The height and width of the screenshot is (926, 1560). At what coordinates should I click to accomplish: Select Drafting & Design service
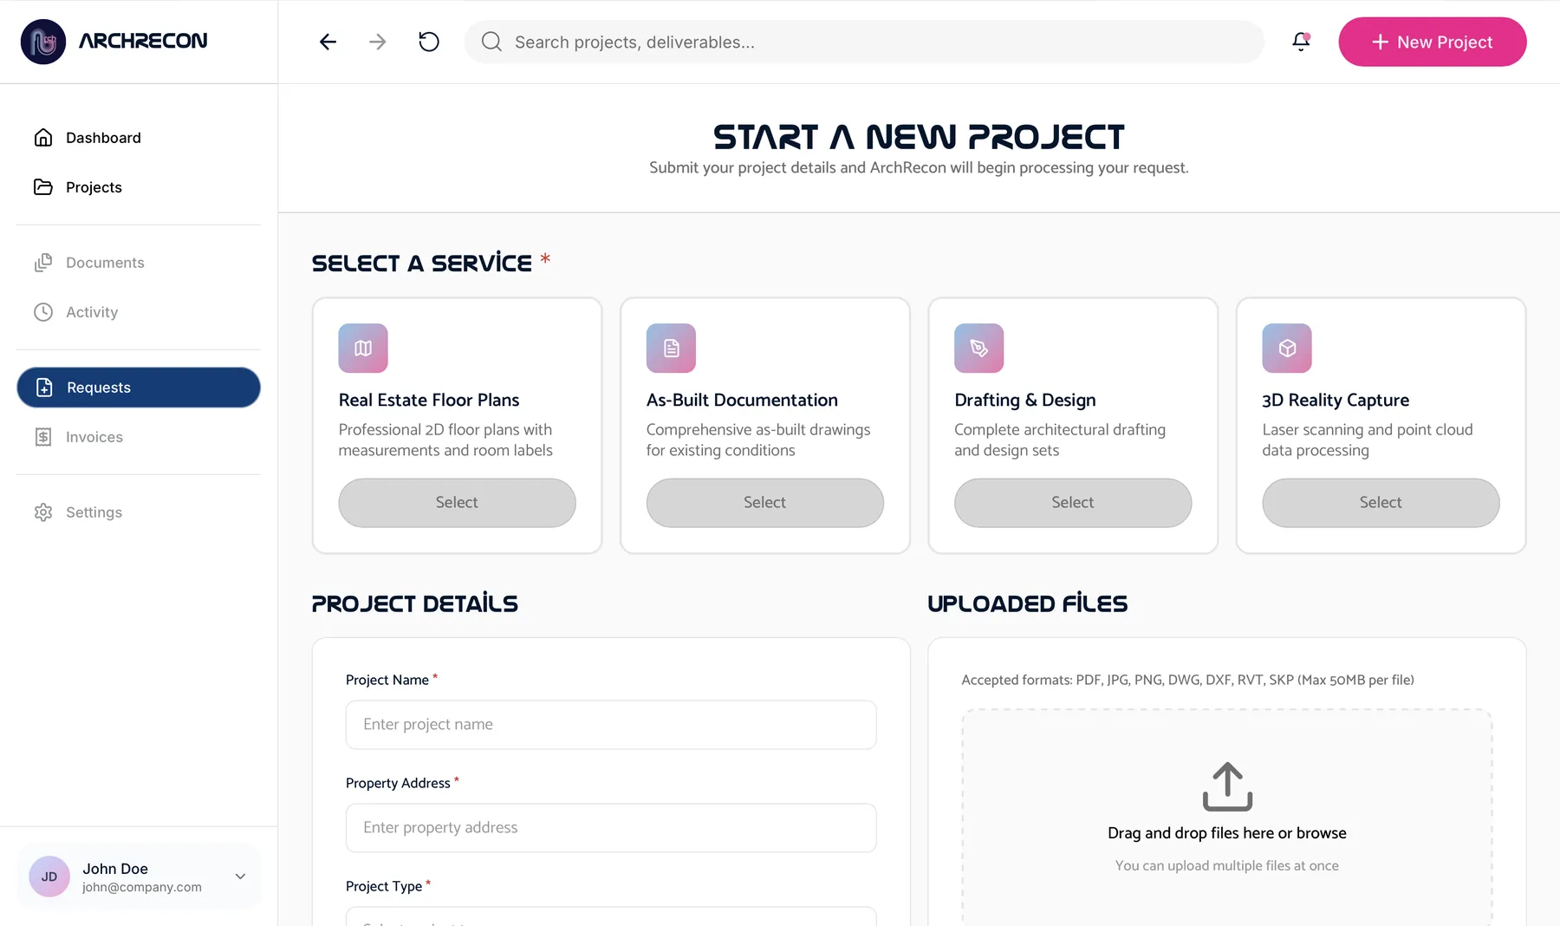coord(1073,503)
